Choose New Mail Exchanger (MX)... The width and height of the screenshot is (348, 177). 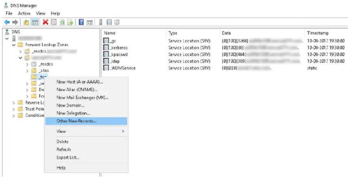point(86,97)
